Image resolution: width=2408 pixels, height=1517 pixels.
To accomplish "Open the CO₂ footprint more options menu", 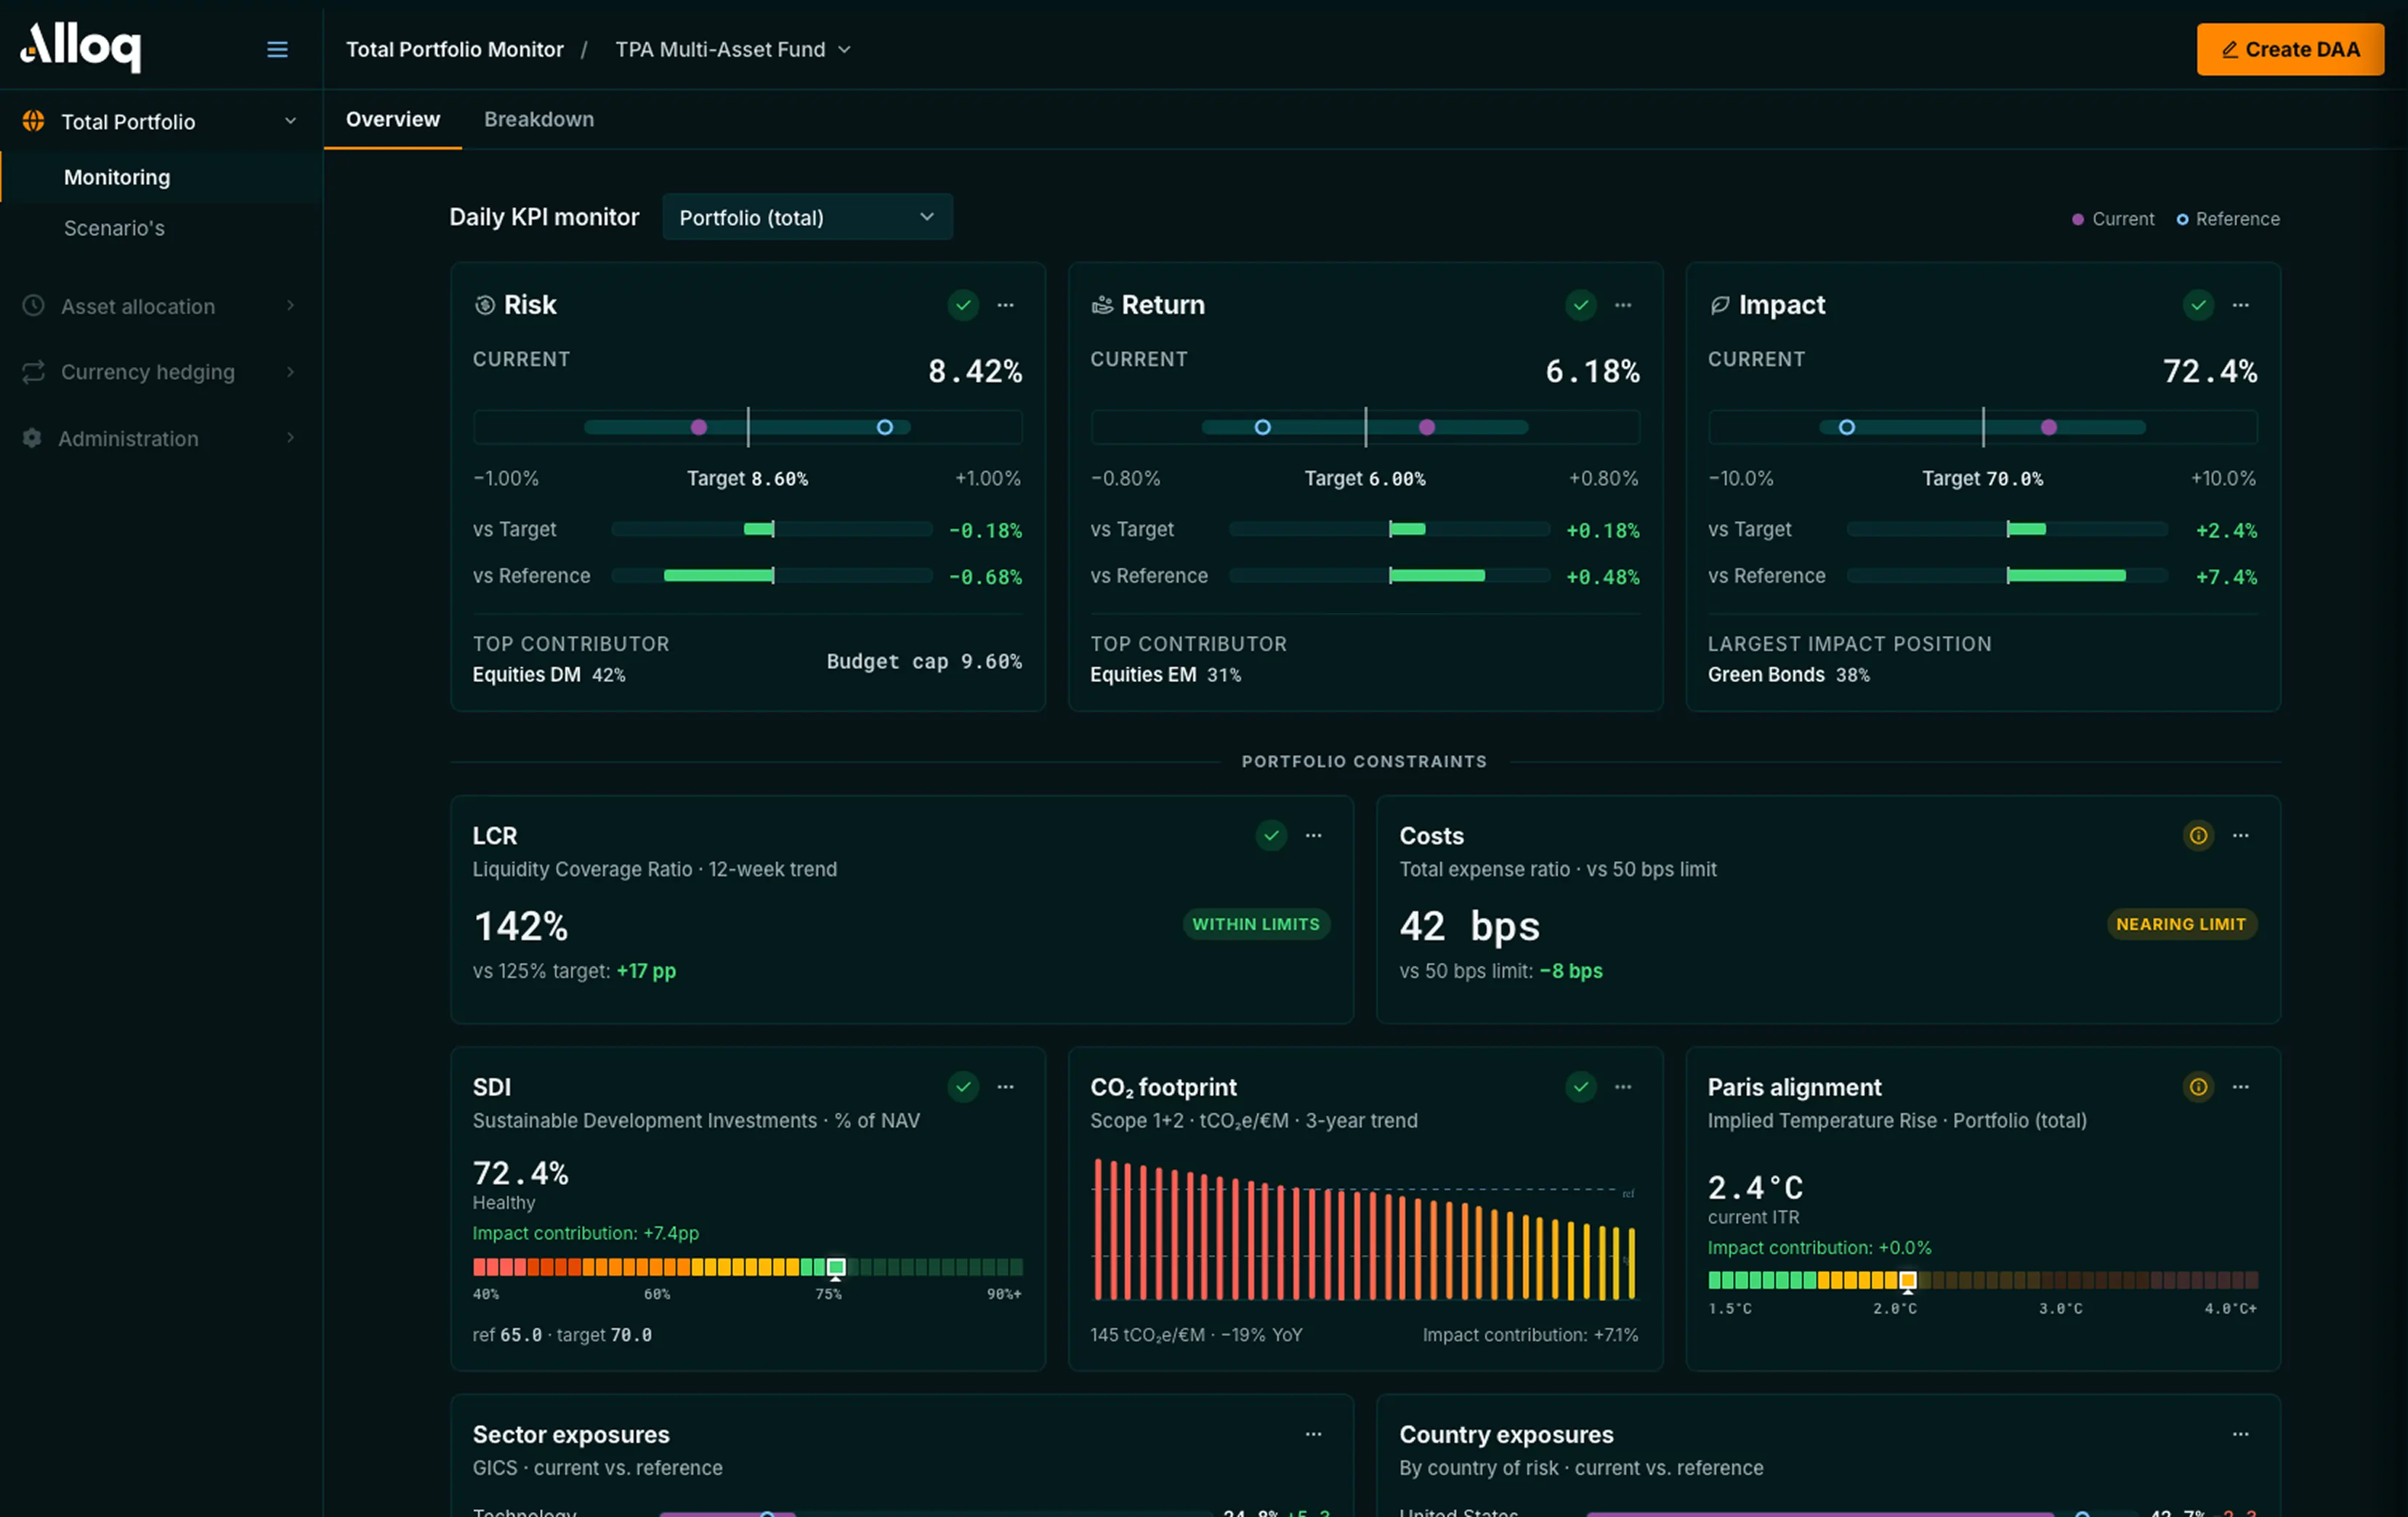I will click(1623, 1086).
